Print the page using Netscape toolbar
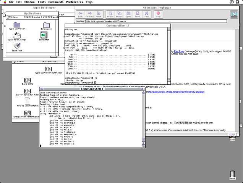Viewport: 243px width, 183px height. pyautogui.click(x=137, y=14)
